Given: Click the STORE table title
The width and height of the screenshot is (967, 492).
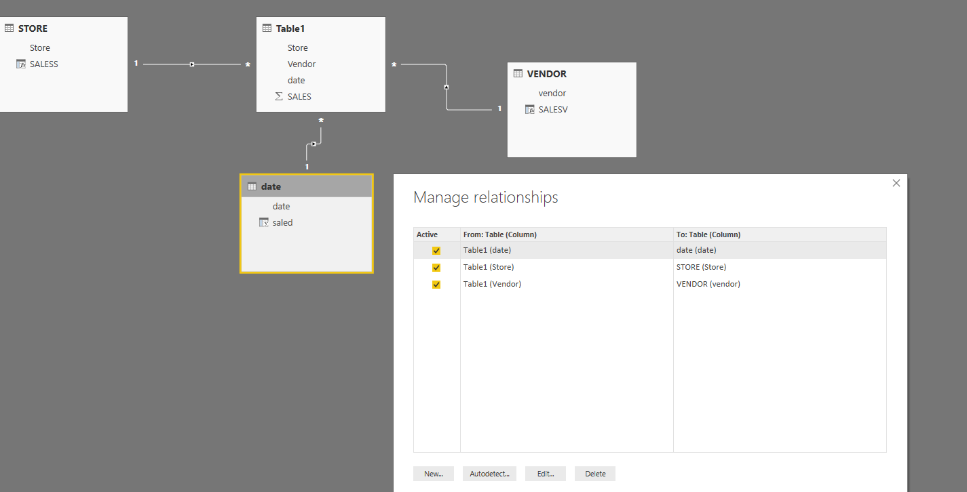Looking at the screenshot, I should [33, 28].
